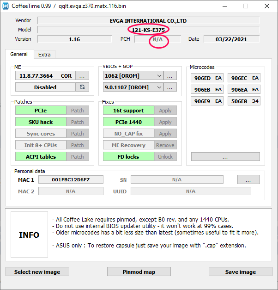Click the Init 8+ CPUs indicator

[x=41, y=145]
